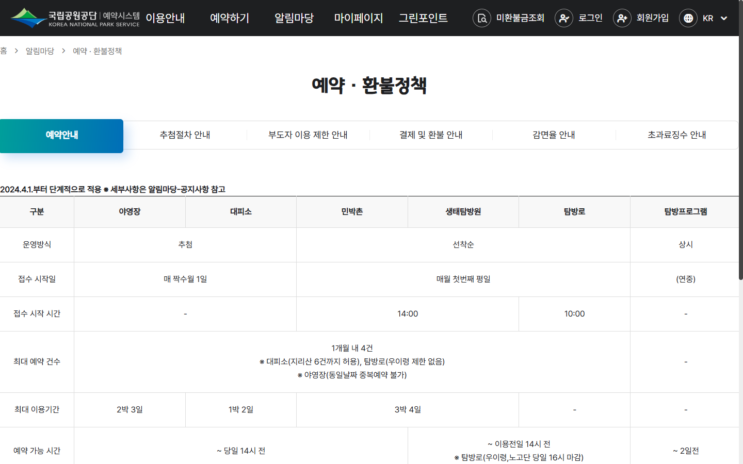The height and width of the screenshot is (464, 743).
Task: Click the 10:00 start time cell
Action: [x=574, y=314]
